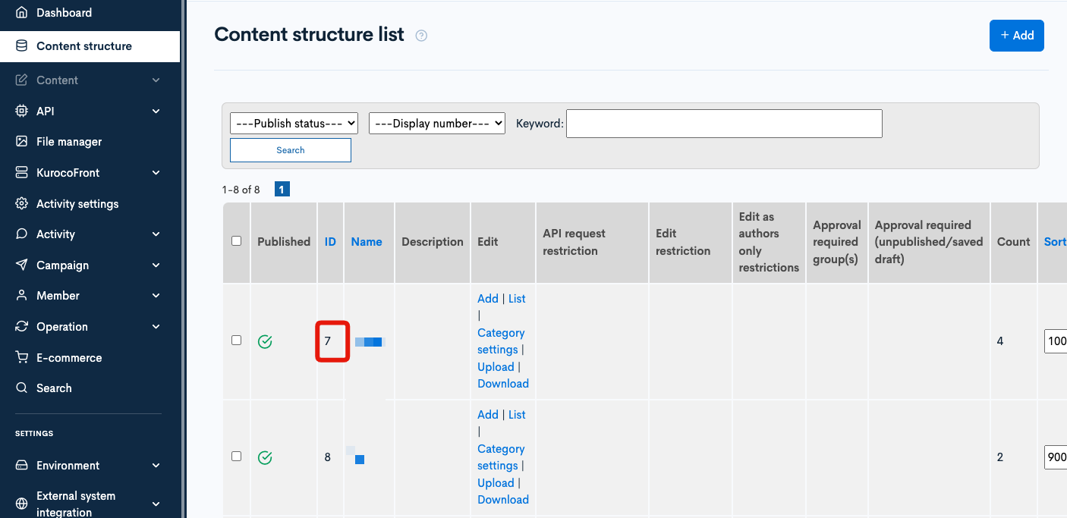Sort the table by the Name column
The image size is (1067, 518).
pyautogui.click(x=367, y=241)
